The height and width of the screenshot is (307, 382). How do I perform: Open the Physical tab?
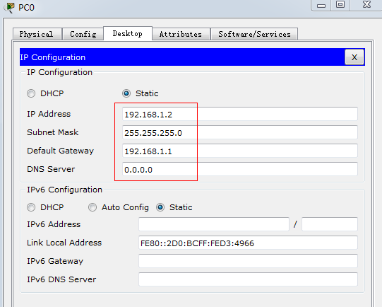click(x=37, y=34)
